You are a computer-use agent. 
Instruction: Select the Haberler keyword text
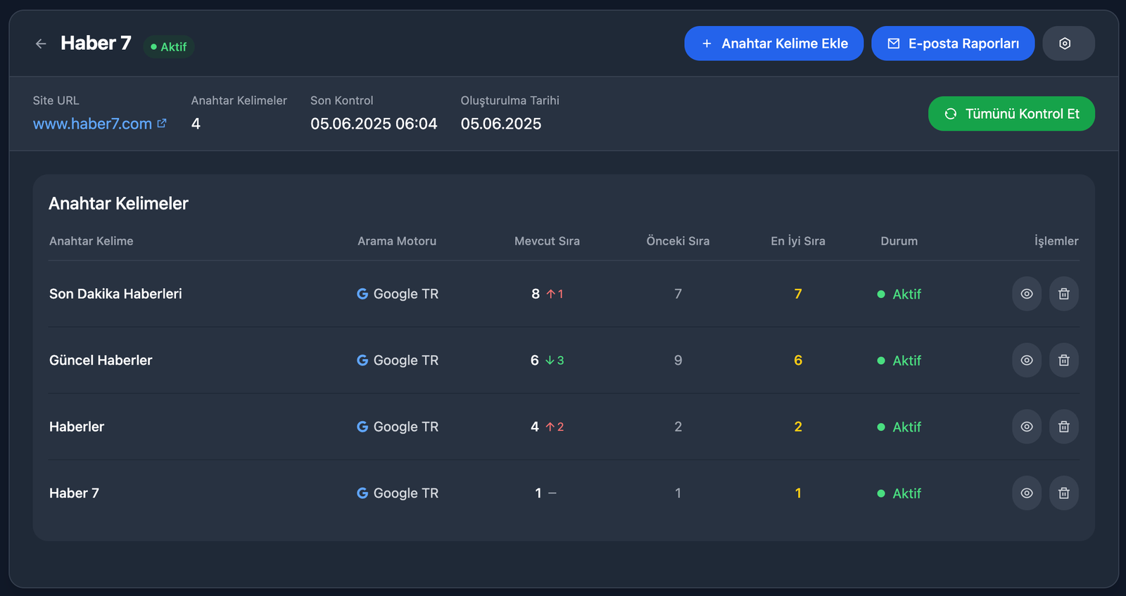tap(77, 427)
